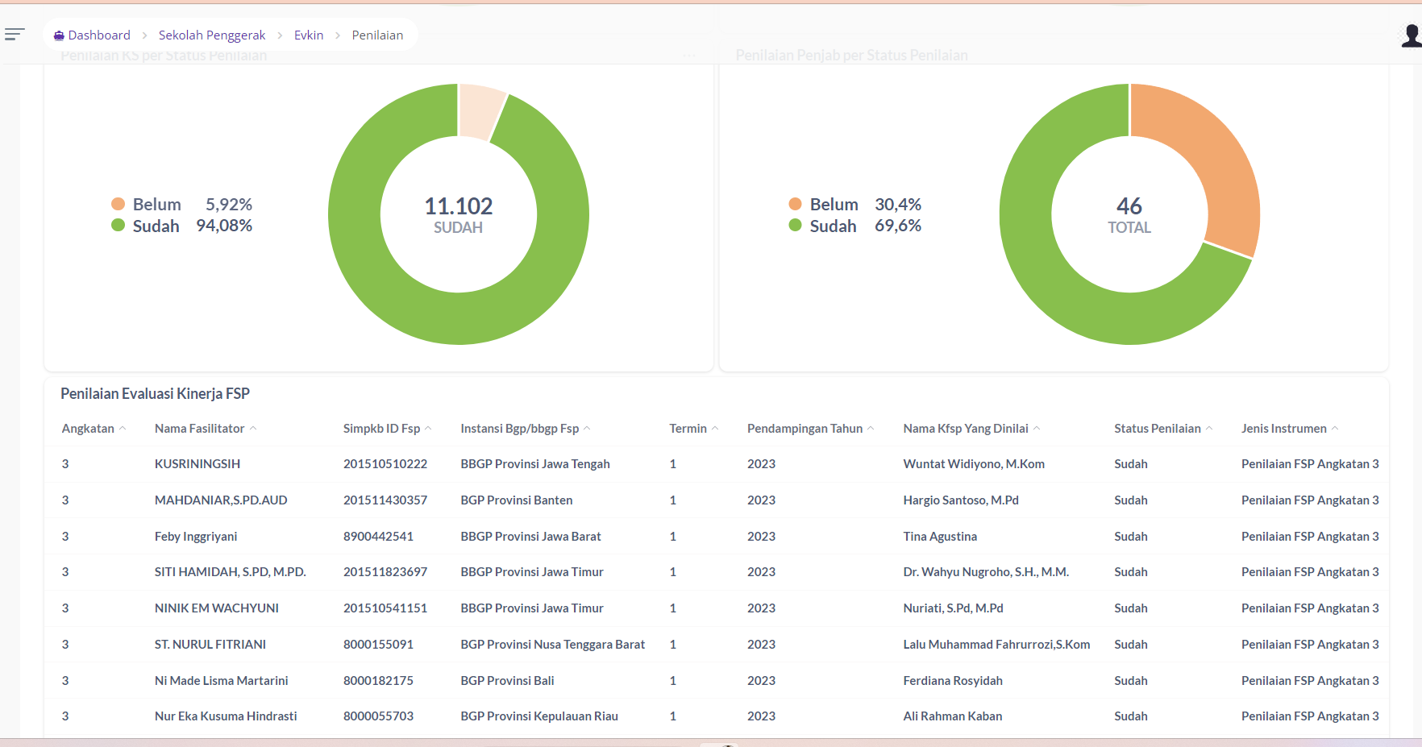The height and width of the screenshot is (747, 1422).
Task: Toggle Sudah legend in KS chart
Action: tap(181, 226)
